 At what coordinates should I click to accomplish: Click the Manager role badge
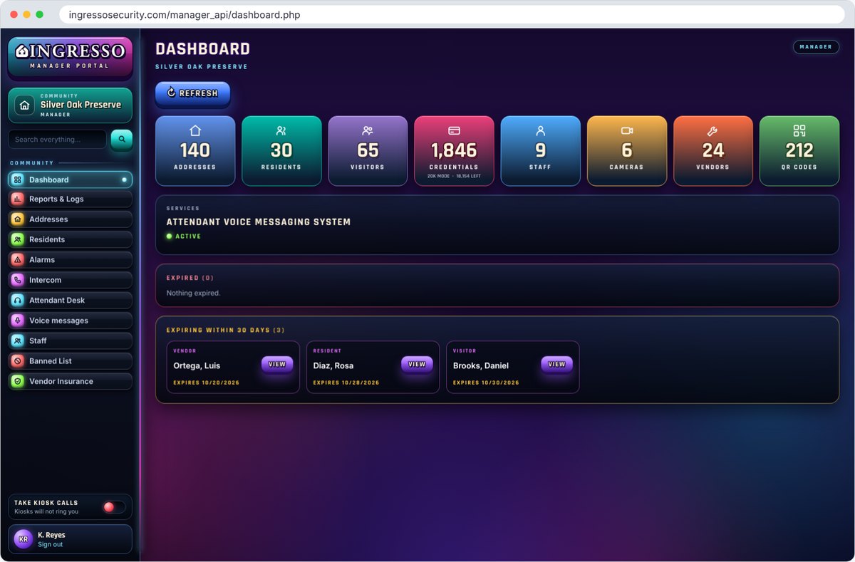click(x=816, y=47)
